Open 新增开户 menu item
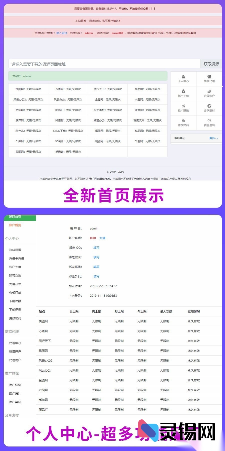Image resolution: width=225 pixels, height=451 pixels. pyautogui.click(x=15, y=351)
